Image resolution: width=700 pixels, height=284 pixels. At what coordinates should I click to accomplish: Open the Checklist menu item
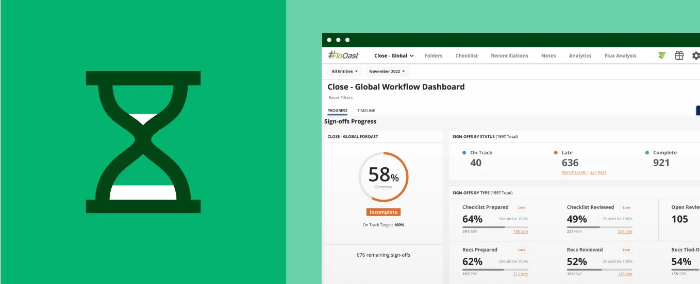pos(466,56)
